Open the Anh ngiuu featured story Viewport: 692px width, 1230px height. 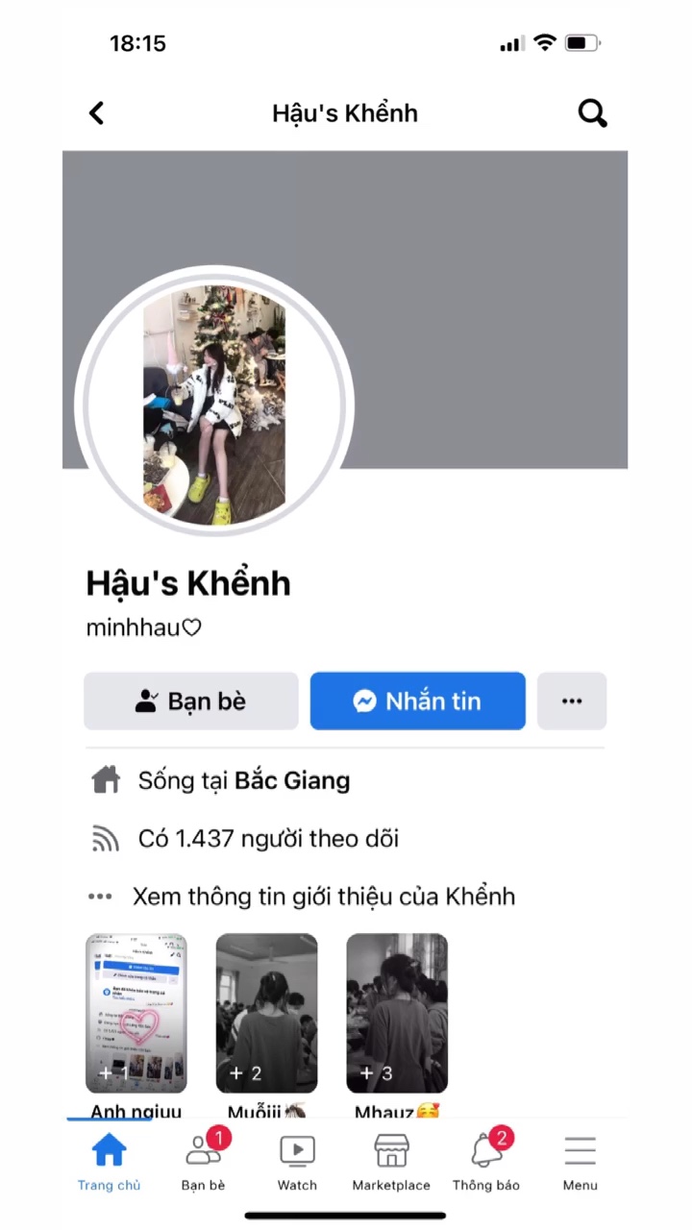point(136,1014)
